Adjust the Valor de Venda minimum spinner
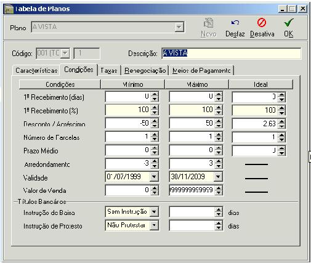Viewport: 311px width, 263px height. coord(155,190)
